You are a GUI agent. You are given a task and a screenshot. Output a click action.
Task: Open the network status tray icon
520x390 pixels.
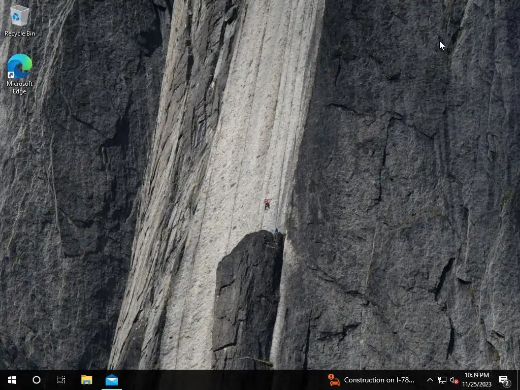(442, 380)
